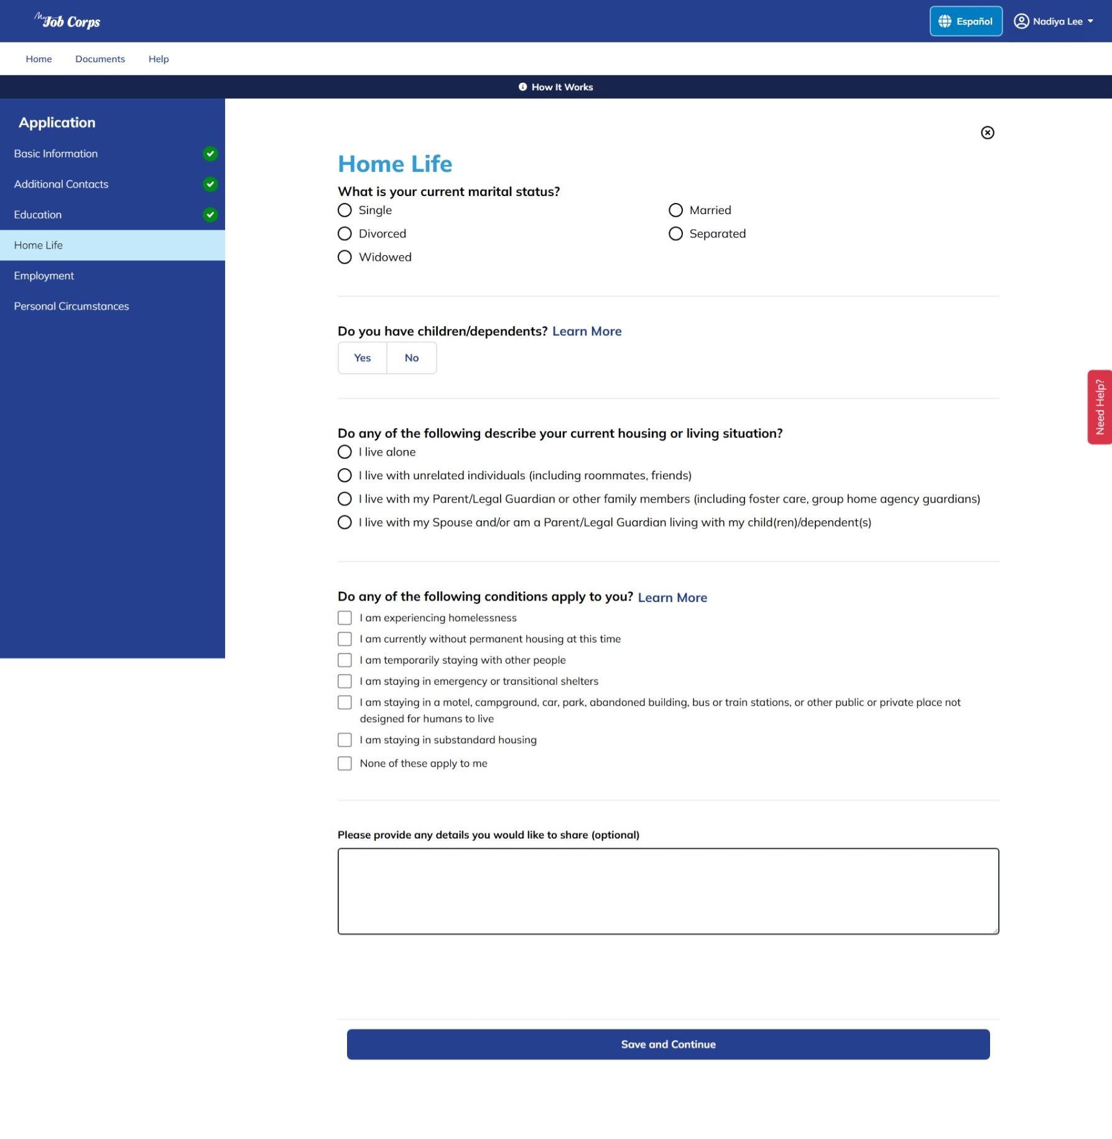1112x1139 pixels.
Task: Go to Education section in sidebar
Action: click(x=113, y=215)
